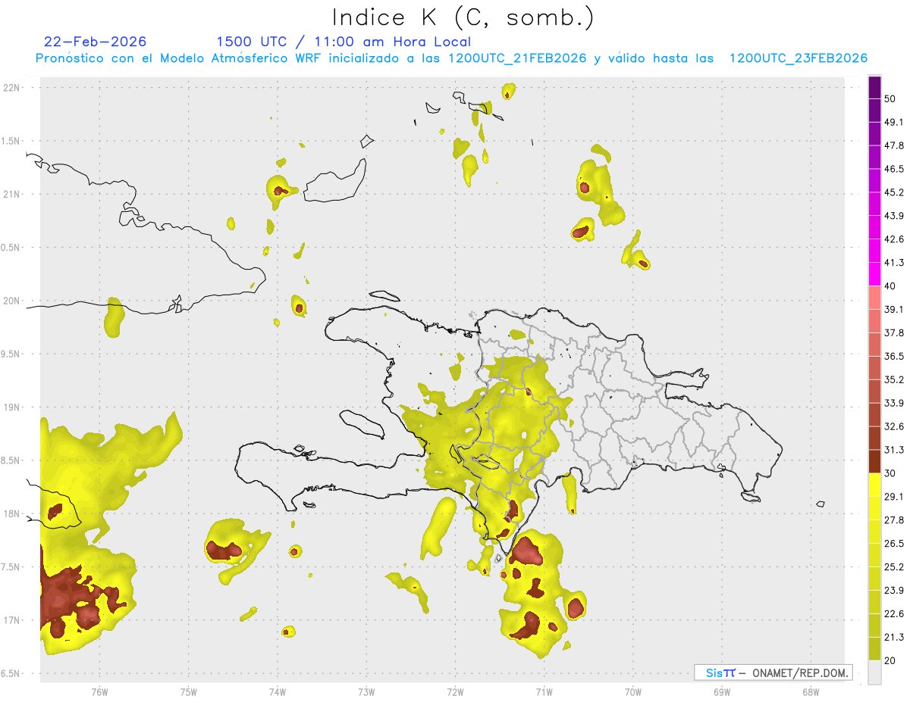Click the "18N" latitude axis label

click(13, 514)
